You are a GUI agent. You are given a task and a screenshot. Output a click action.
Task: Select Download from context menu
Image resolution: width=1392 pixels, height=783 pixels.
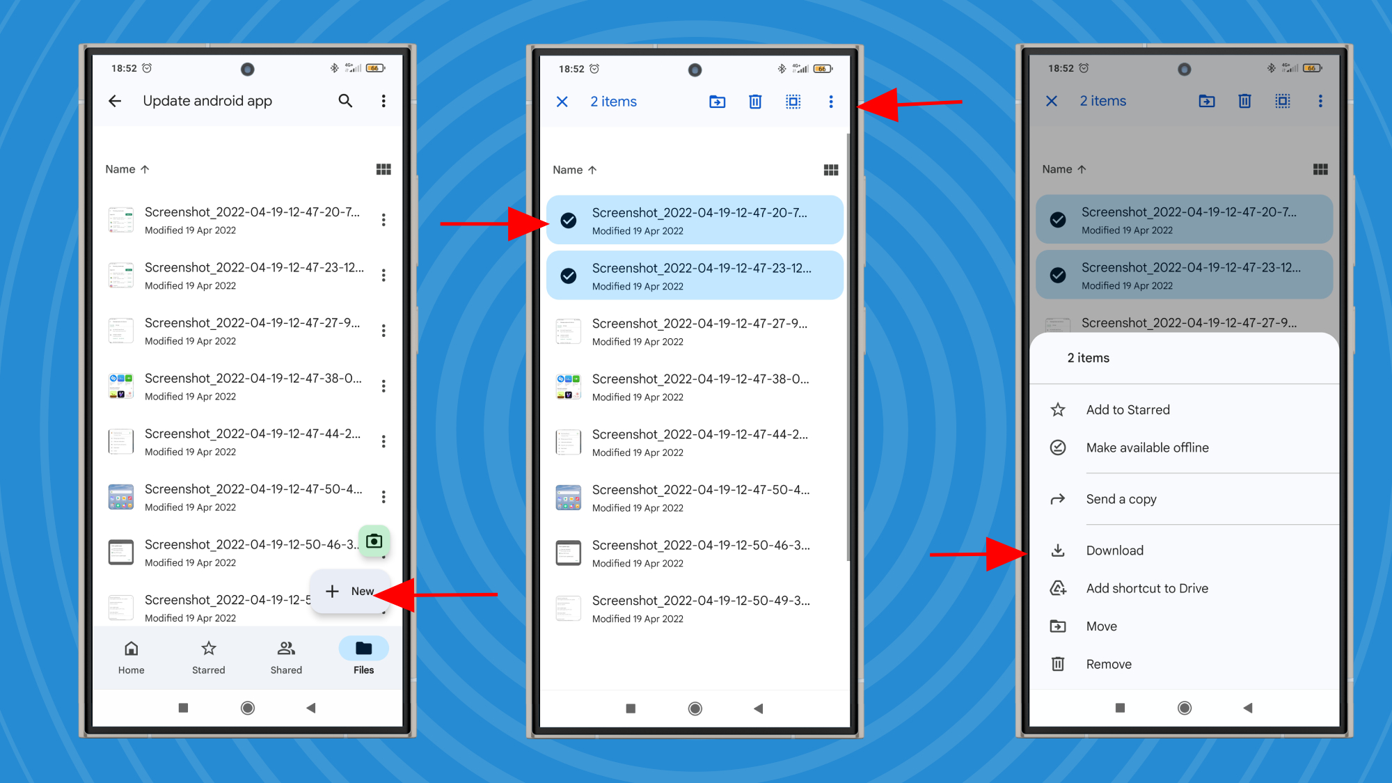[x=1116, y=550]
